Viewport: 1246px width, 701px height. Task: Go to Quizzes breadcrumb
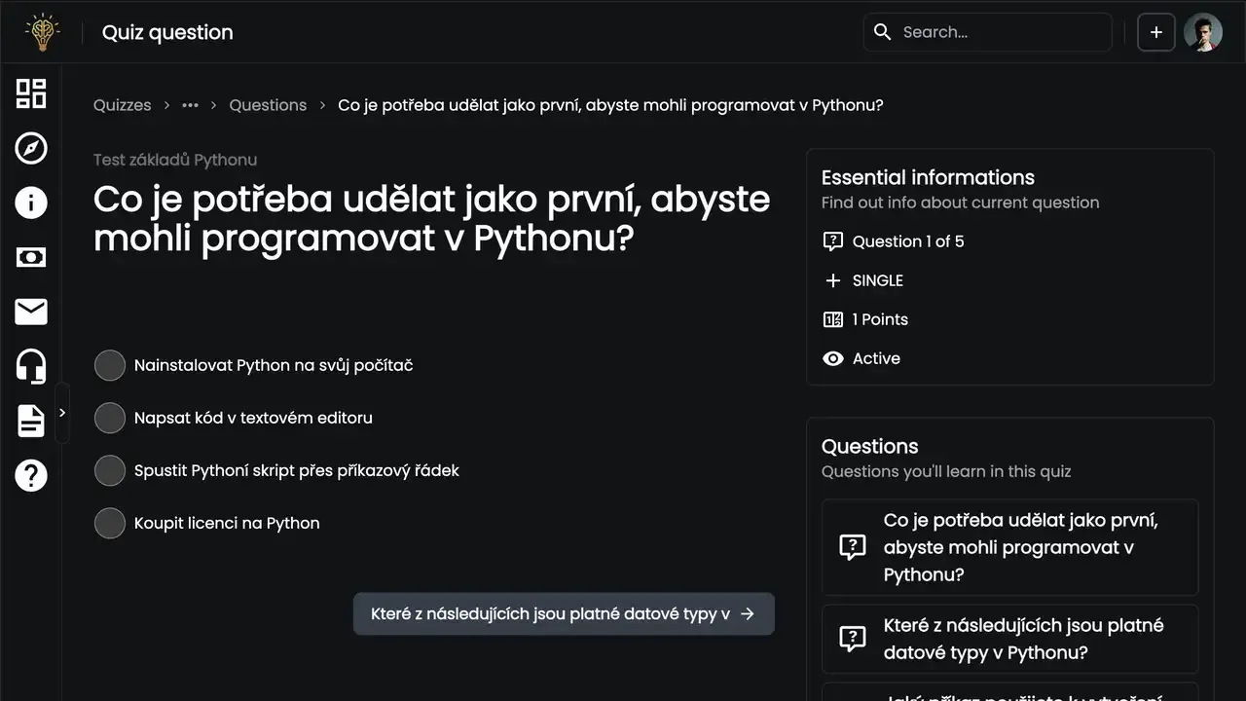[x=123, y=105]
